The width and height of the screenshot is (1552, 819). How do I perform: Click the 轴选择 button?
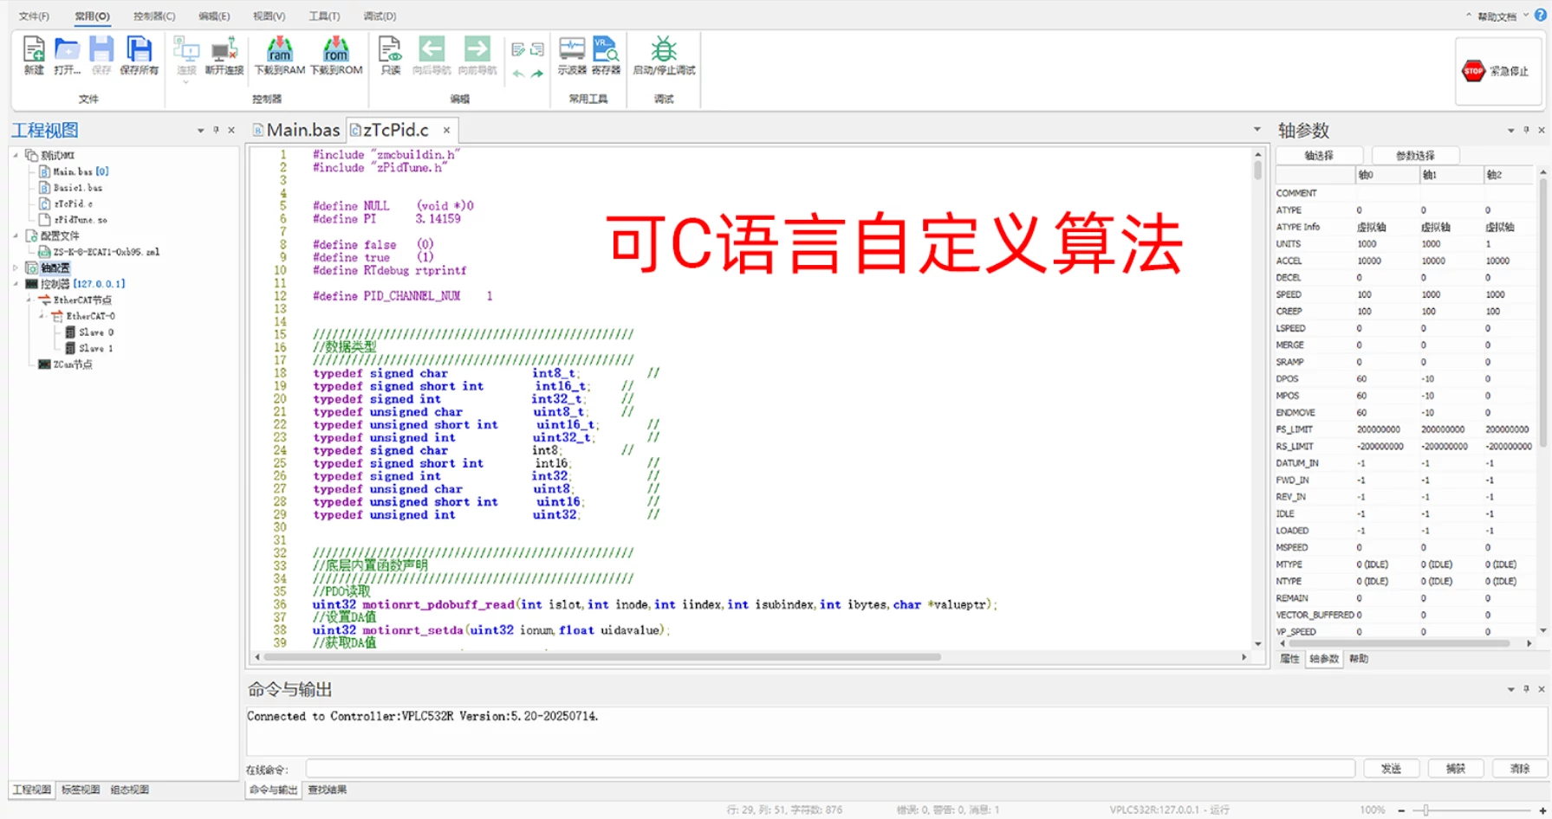1319,156
